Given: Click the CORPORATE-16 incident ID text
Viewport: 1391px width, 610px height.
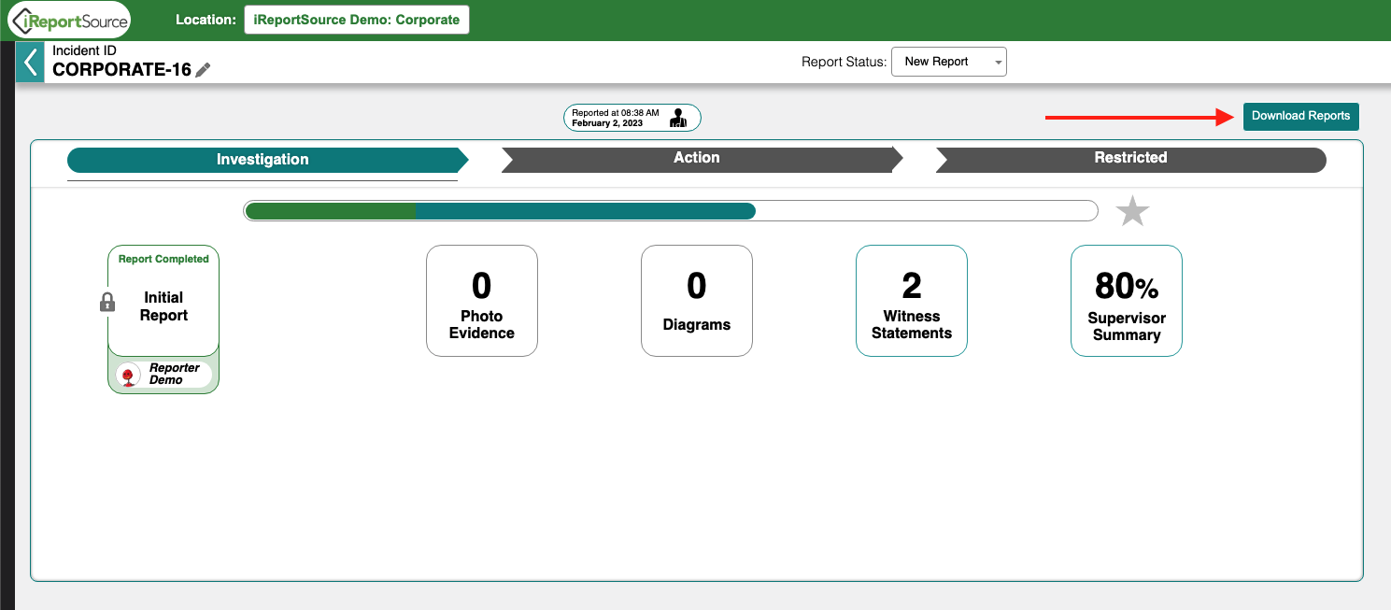Looking at the screenshot, I should click(x=121, y=69).
